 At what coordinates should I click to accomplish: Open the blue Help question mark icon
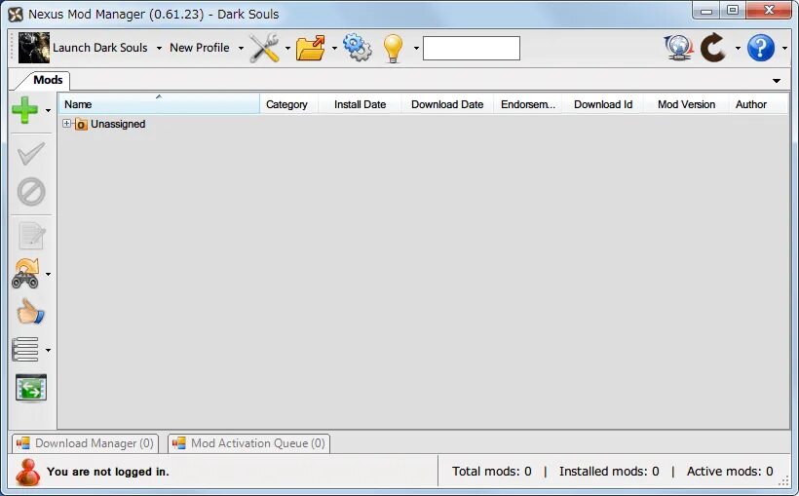(x=761, y=48)
